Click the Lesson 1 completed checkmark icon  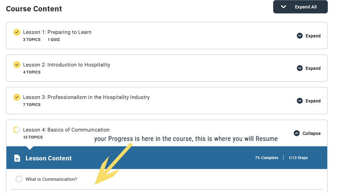pyautogui.click(x=17, y=32)
